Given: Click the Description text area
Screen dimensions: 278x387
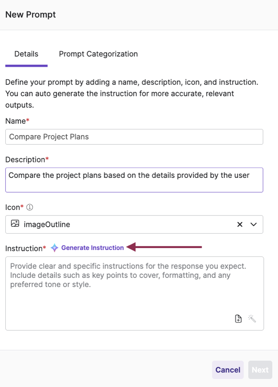Looking at the screenshot, I should pos(134,180).
